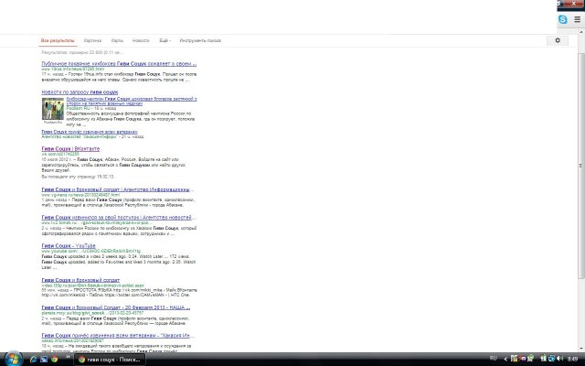The height and width of the screenshot is (366, 585).
Task: Expand the quick launch overflow chevron
Action: (x=68, y=358)
